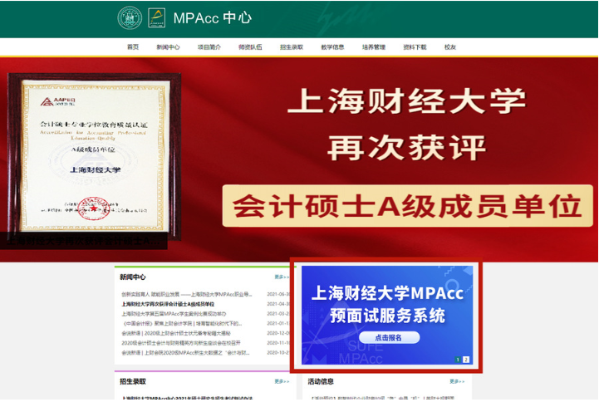
Task: Expand 更多 link in 活动信息 section
Action: coord(457,381)
